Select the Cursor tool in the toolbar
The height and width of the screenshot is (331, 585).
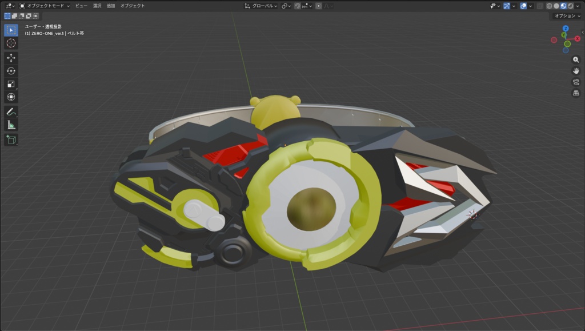pos(11,43)
